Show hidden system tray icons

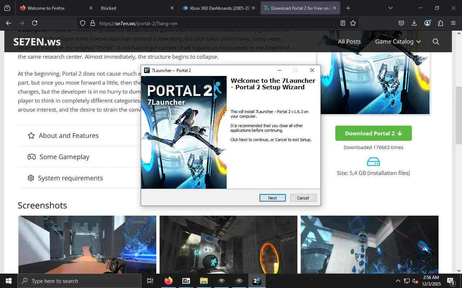398,281
